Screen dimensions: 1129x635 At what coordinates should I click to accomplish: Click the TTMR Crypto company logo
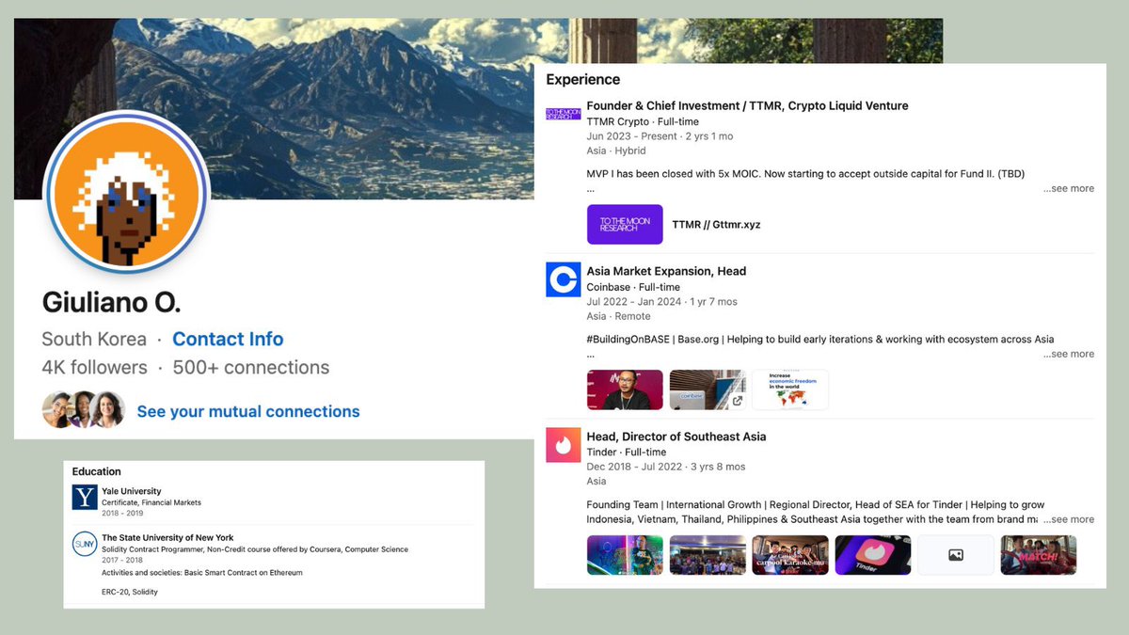click(563, 114)
